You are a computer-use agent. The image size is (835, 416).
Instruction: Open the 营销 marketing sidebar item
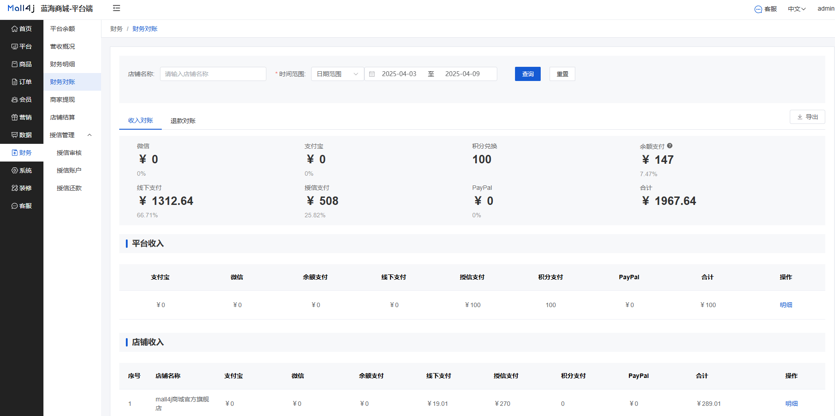pyautogui.click(x=22, y=117)
